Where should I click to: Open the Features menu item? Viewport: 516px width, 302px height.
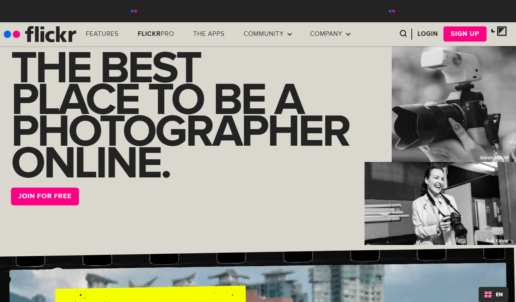pos(102,34)
